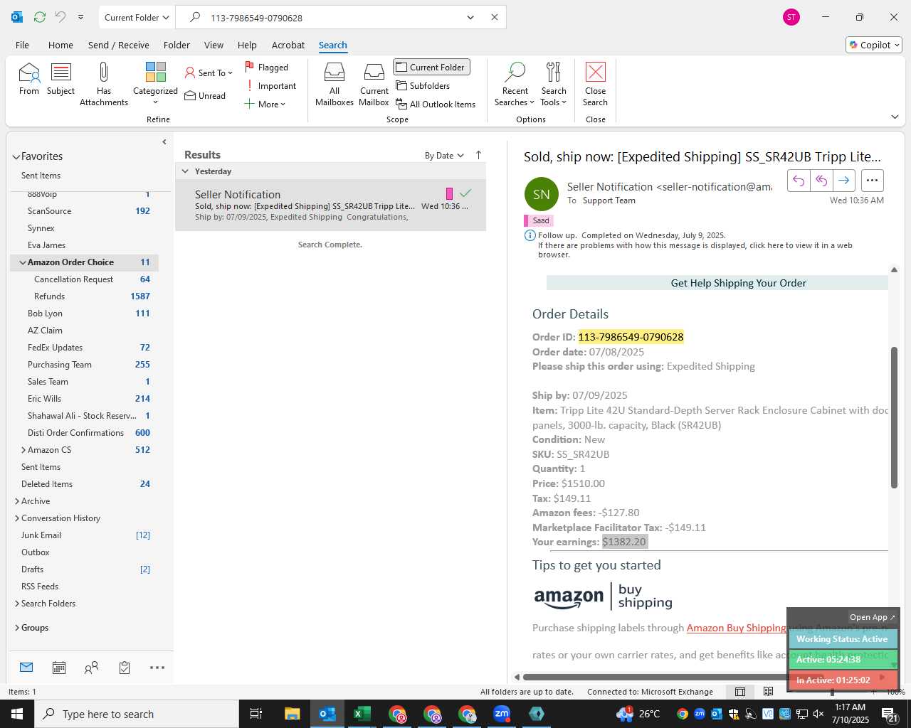The height and width of the screenshot is (728, 911).
Task: Click Reply All in reading pane
Action: (x=821, y=181)
